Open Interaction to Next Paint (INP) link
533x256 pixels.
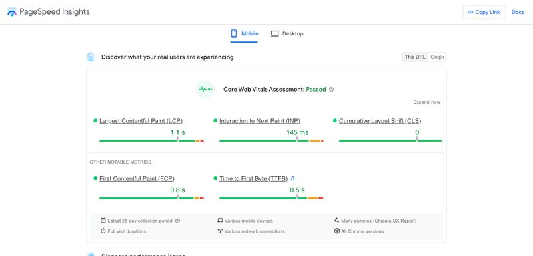[x=260, y=121]
